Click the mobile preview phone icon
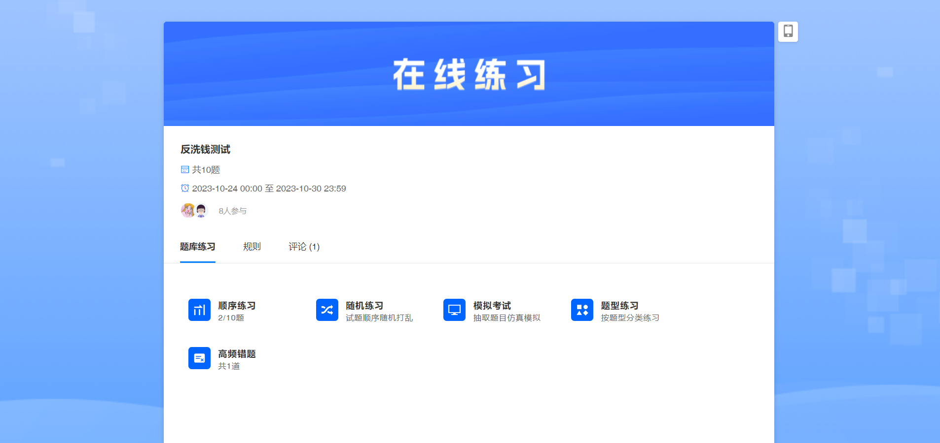The image size is (940, 443). coord(788,32)
